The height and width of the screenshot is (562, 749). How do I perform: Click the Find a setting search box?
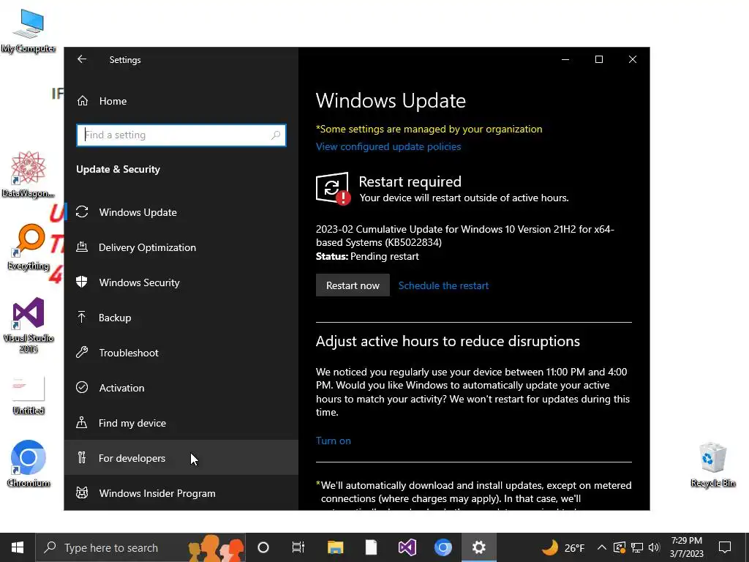(181, 135)
